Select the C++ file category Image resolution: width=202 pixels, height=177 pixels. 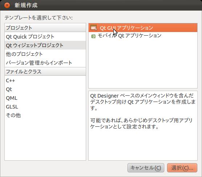[45, 80]
